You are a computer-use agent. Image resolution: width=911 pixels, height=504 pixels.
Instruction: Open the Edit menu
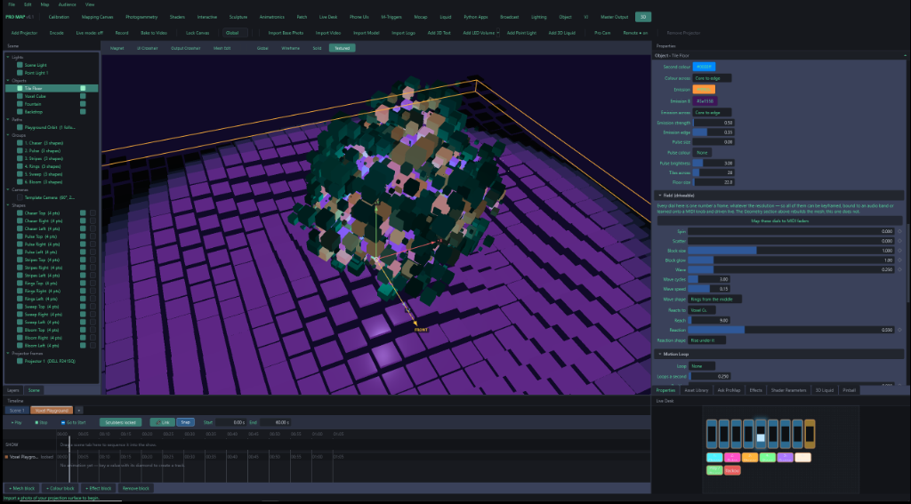28,4
